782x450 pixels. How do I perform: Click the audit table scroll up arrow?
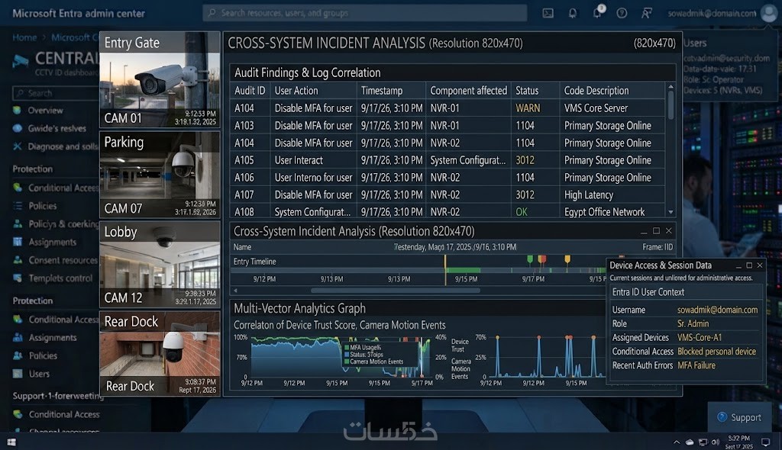pos(671,87)
